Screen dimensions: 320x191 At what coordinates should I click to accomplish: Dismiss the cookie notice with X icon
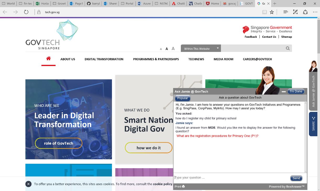(x=28, y=184)
